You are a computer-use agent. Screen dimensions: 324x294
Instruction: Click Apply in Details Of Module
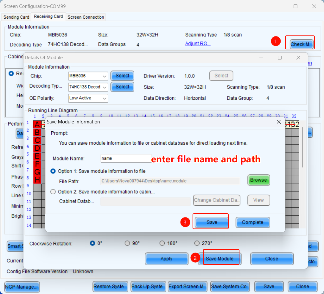click(166, 259)
